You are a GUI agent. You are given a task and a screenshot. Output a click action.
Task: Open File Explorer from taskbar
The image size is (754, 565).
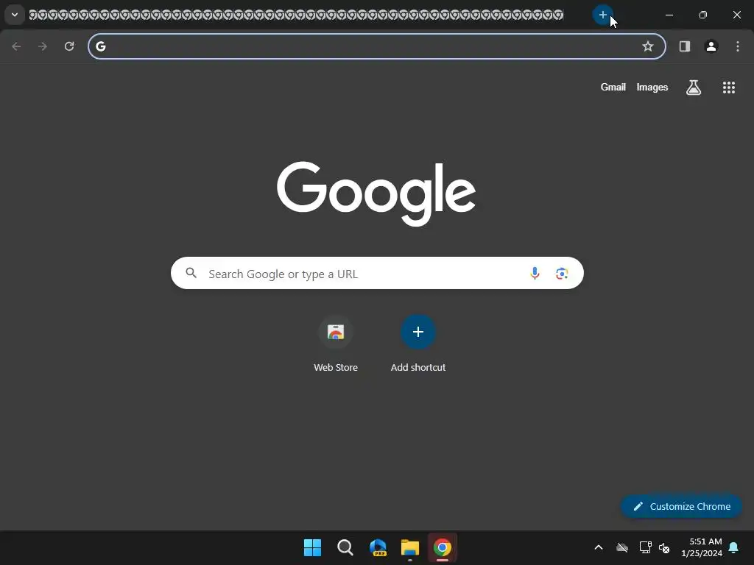[x=410, y=547]
